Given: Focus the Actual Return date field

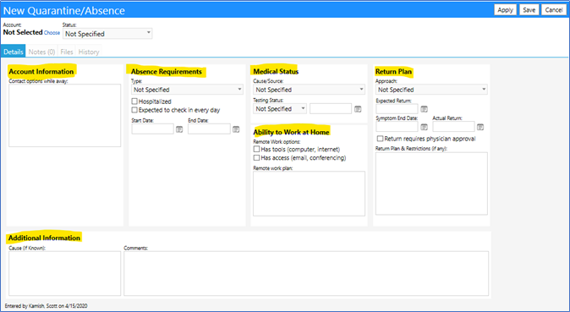Looking at the screenshot, I should pyautogui.click(x=453, y=127).
